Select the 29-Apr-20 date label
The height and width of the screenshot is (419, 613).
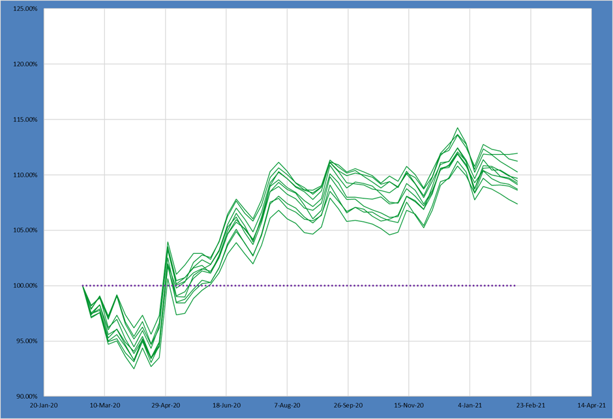166,405
